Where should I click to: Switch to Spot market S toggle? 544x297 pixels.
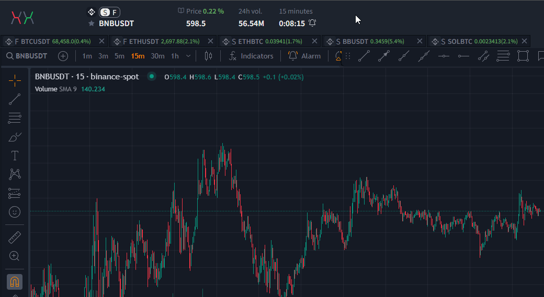[105, 13]
